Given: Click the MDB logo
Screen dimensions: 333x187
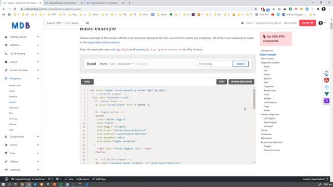Looking at the screenshot, I should (x=21, y=25).
